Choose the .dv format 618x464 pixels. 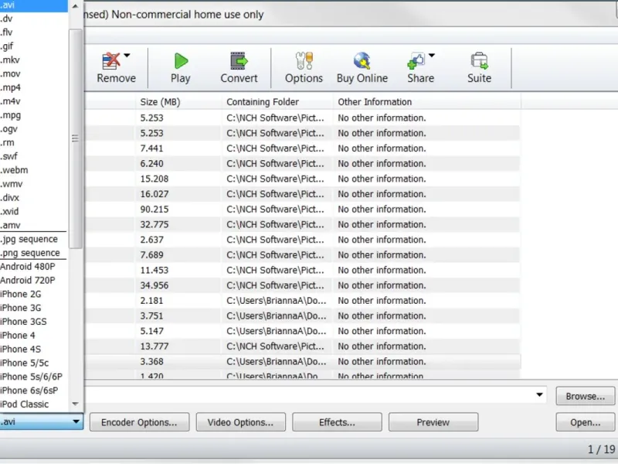click(34, 19)
